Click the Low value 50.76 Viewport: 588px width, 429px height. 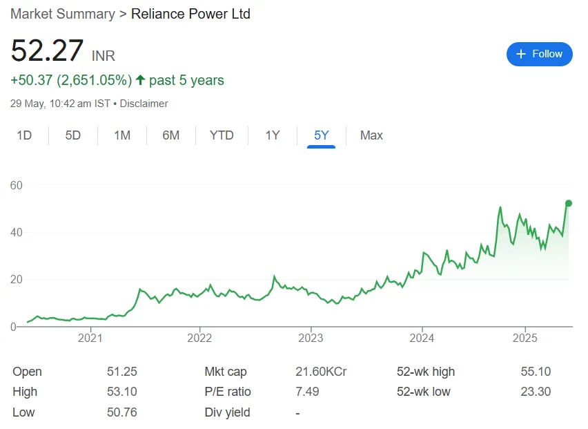click(122, 412)
